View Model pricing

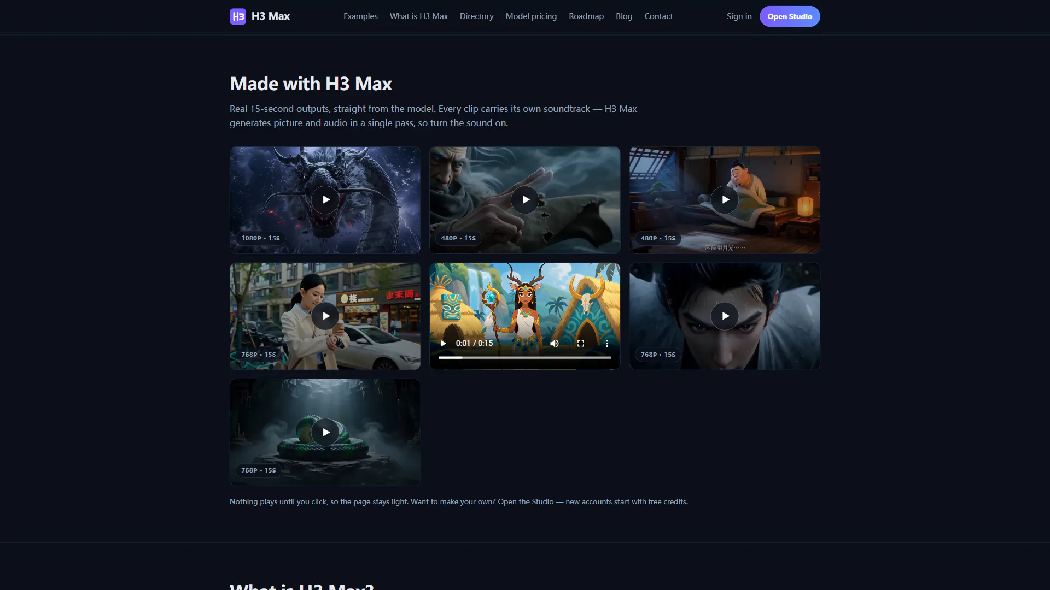point(531,16)
